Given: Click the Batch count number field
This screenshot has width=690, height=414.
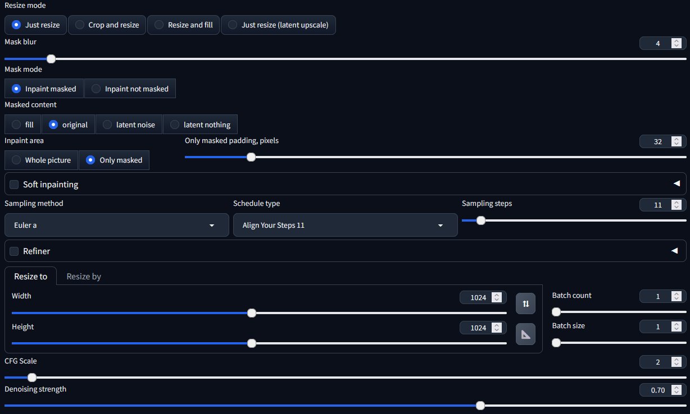Looking at the screenshot, I should pos(662,297).
